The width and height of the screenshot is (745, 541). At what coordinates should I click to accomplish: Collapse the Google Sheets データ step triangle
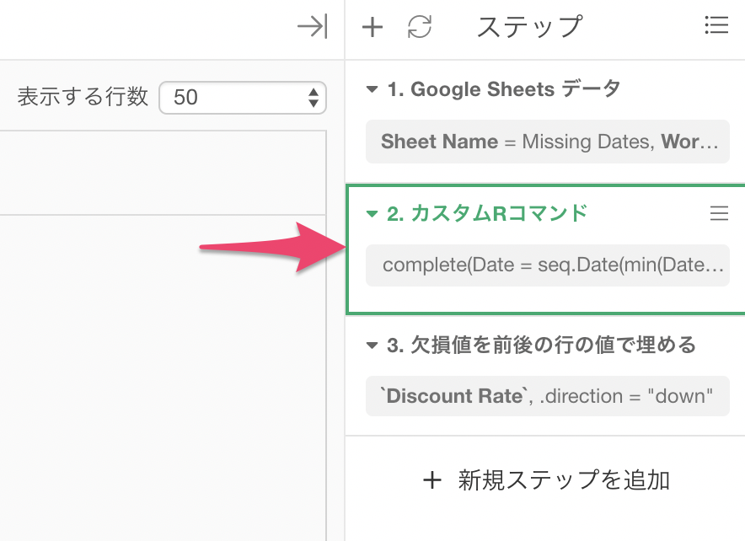point(372,89)
